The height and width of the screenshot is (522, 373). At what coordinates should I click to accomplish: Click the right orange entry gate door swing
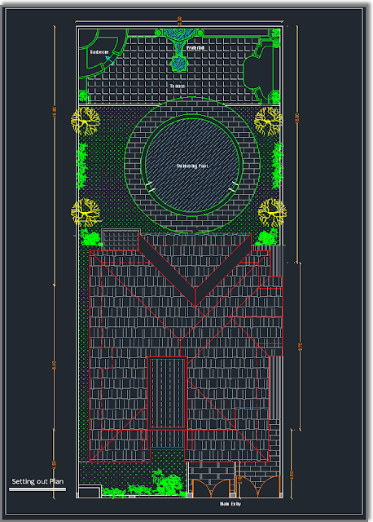pyautogui.click(x=261, y=487)
